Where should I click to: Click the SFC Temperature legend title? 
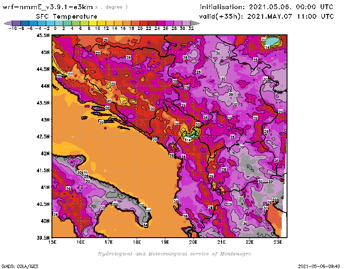[64, 16]
